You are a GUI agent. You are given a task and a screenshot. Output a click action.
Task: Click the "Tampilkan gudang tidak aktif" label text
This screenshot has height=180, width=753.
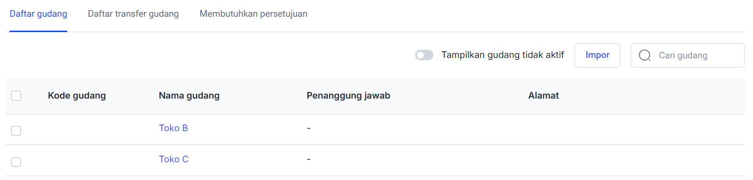[x=502, y=55]
